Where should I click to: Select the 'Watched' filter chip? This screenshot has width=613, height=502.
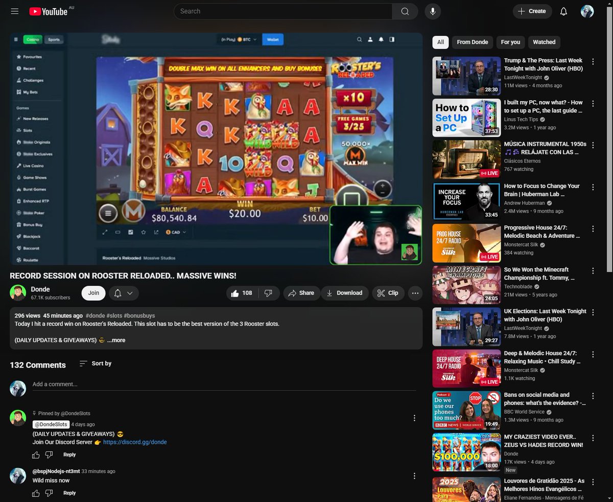(x=544, y=42)
